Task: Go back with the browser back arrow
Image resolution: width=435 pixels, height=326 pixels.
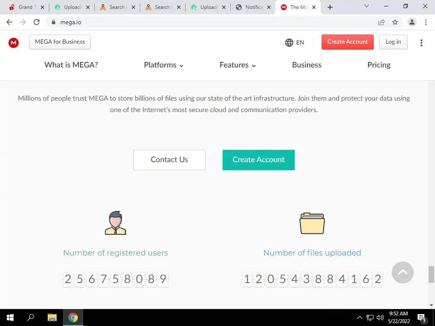Action: point(9,22)
